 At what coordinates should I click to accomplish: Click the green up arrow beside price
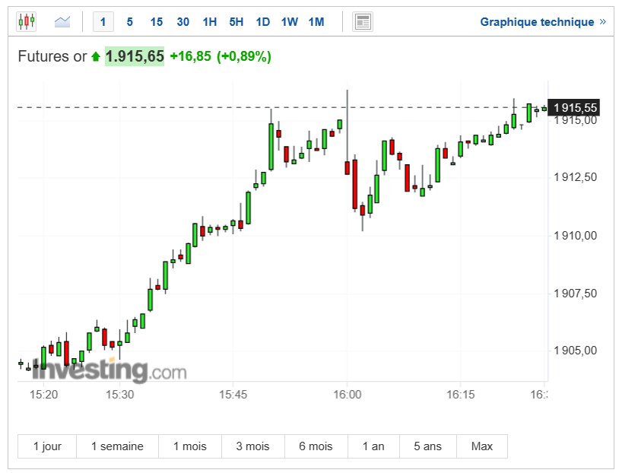(96, 57)
